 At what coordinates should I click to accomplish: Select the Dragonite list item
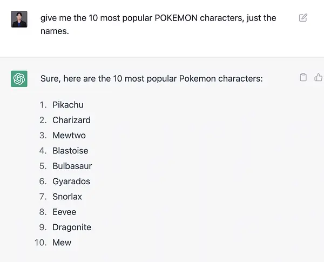click(72, 227)
